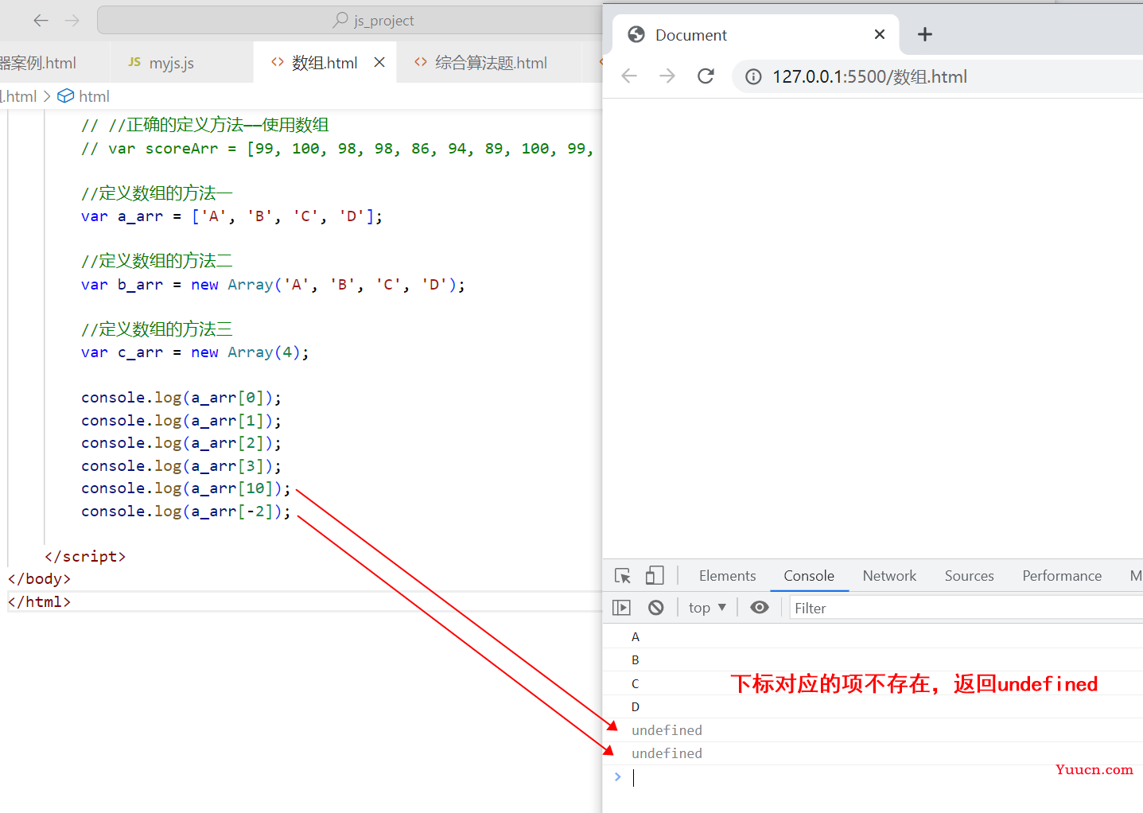Screen dimensions: 1143x813
Task: Select the console output line 'D'
Action: tap(873, 706)
